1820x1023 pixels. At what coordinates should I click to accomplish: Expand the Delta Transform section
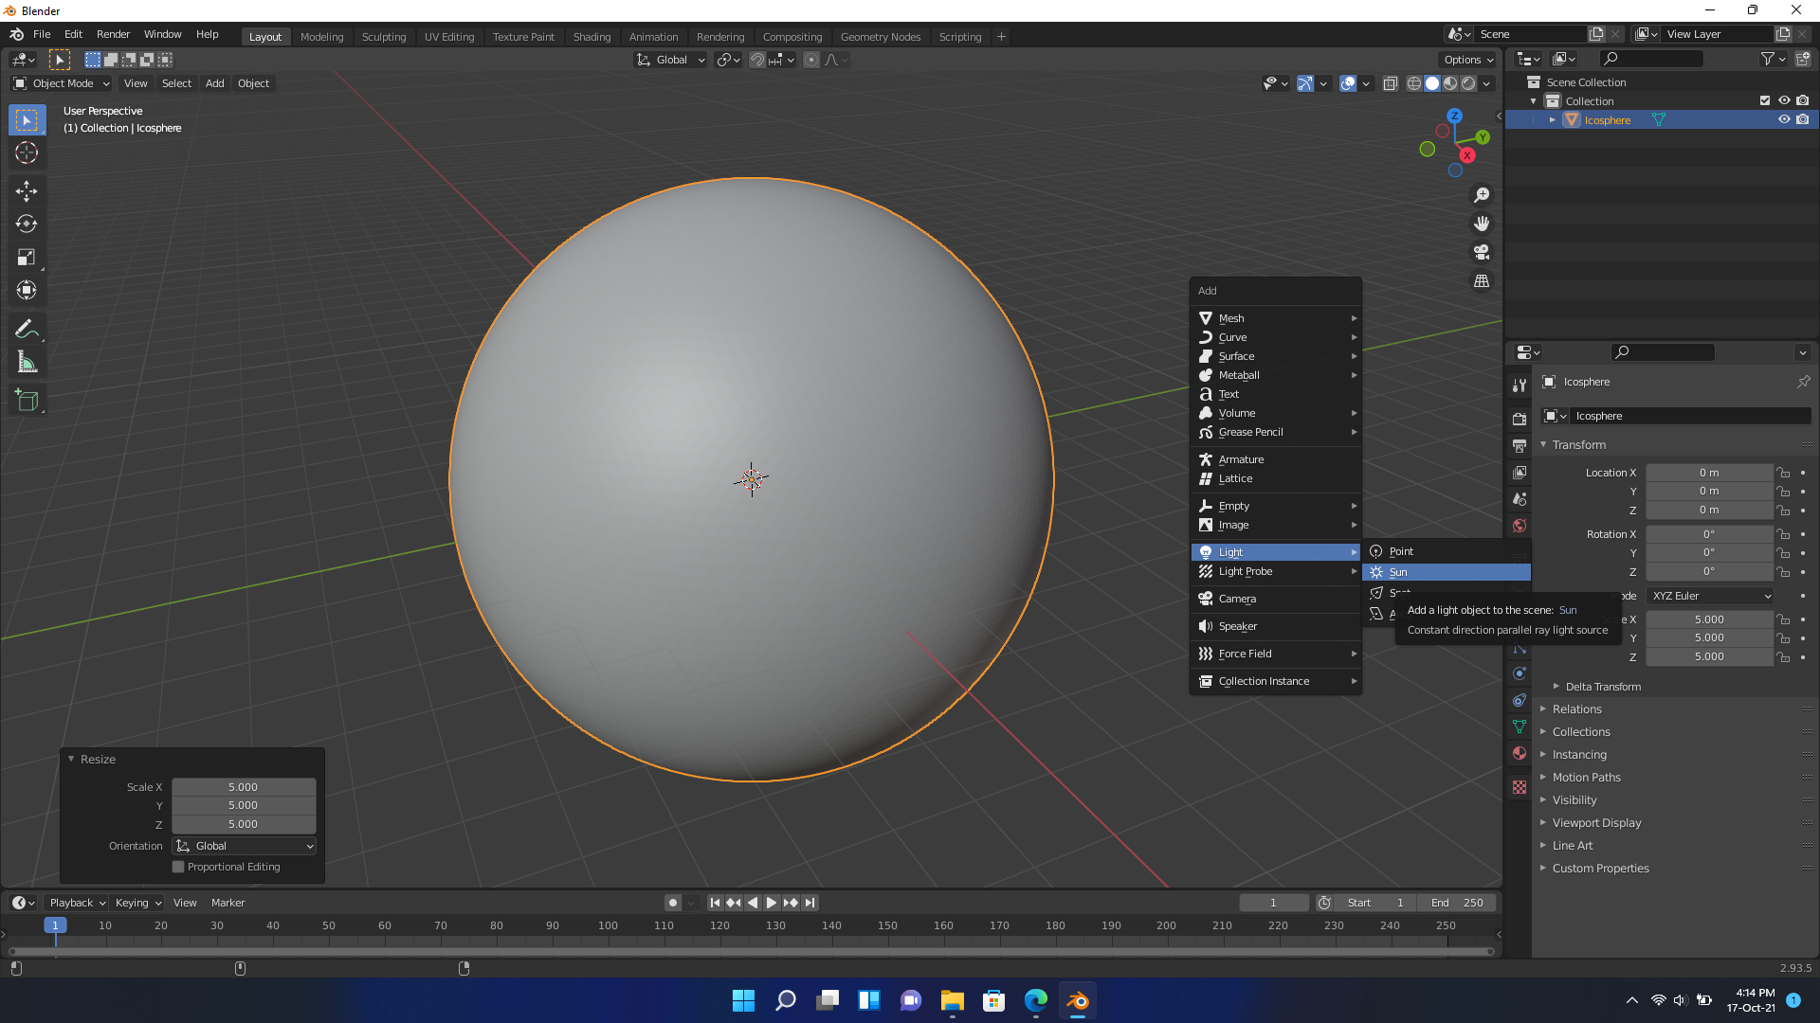[x=1603, y=687]
